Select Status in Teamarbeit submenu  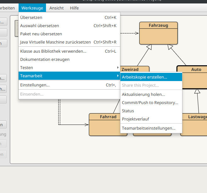[151, 111]
